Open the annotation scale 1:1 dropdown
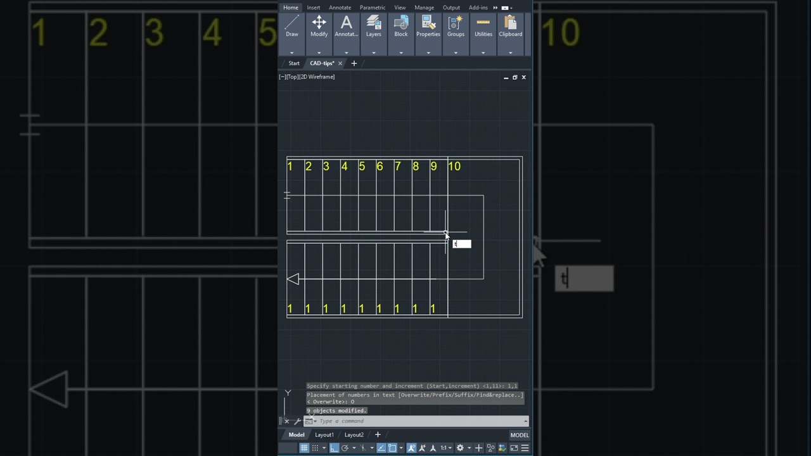 click(446, 448)
